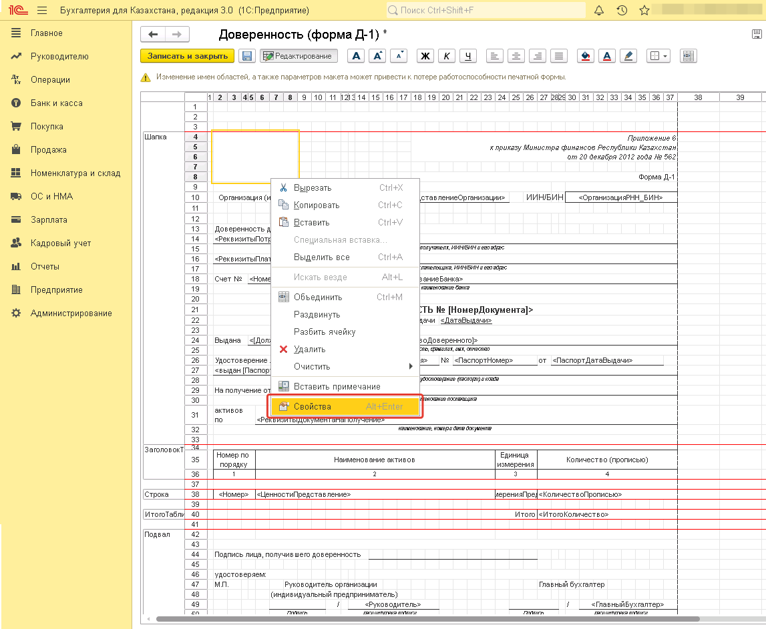This screenshot has height=629, width=766.
Task: Choose Удалить in the context menu
Action: pyautogui.click(x=345, y=350)
